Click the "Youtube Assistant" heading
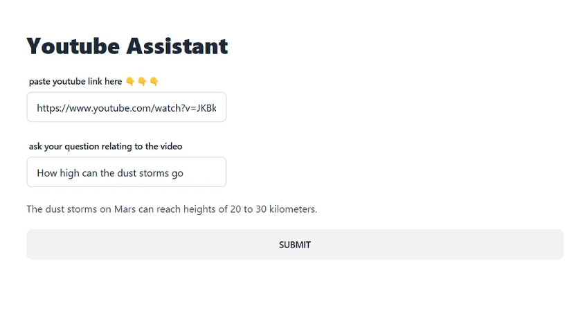Viewport: 567px width, 325px height. [x=127, y=46]
